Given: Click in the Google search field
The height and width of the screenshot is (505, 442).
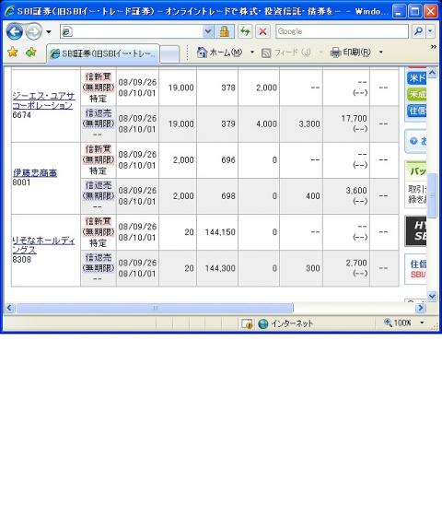Looking at the screenshot, I should pyautogui.click(x=342, y=31).
